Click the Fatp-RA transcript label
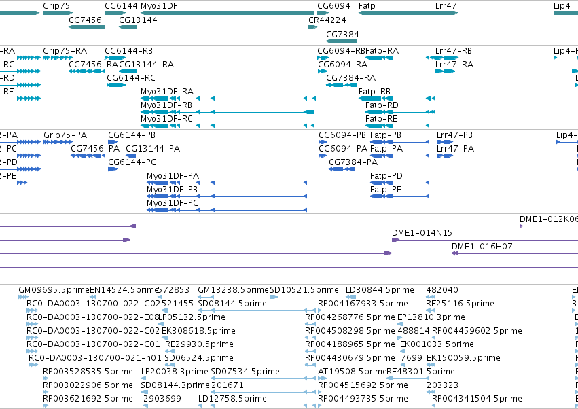The width and height of the screenshot is (578, 409). click(382, 51)
